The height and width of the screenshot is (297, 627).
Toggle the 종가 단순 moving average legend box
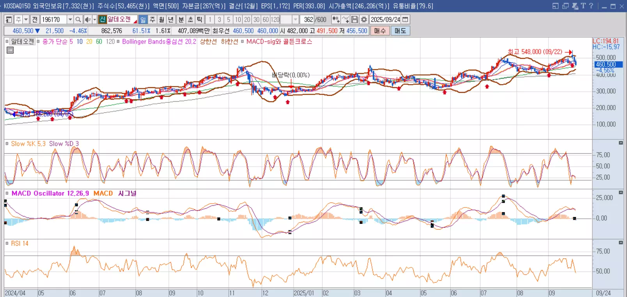click(x=38, y=41)
